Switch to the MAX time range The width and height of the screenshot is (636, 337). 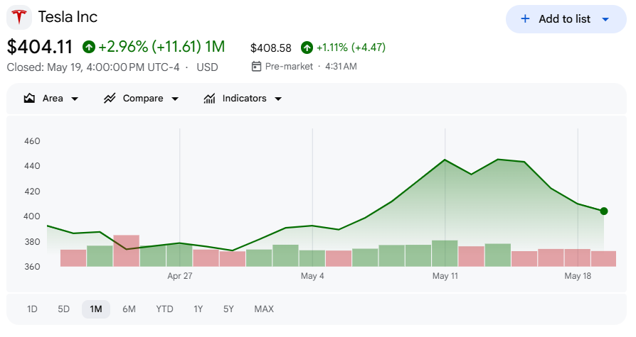264,309
